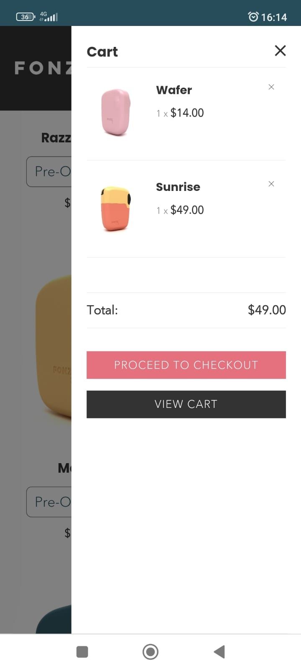This screenshot has width=301, height=670.
Task: Open the Sunrise product thumbnail
Action: click(x=116, y=209)
